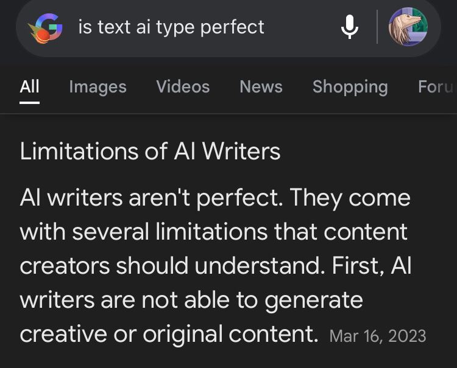Open the News tab
The width and height of the screenshot is (457, 368).
261,87
